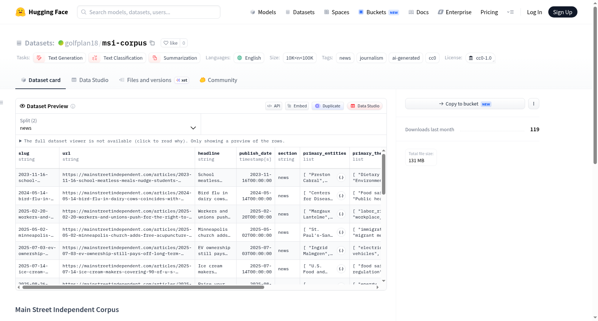This screenshot has width=598, height=321.
Task: Switch to the Community tab
Action: (218, 80)
